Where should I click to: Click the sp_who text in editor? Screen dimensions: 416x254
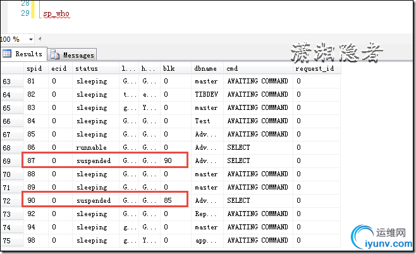click(x=56, y=13)
